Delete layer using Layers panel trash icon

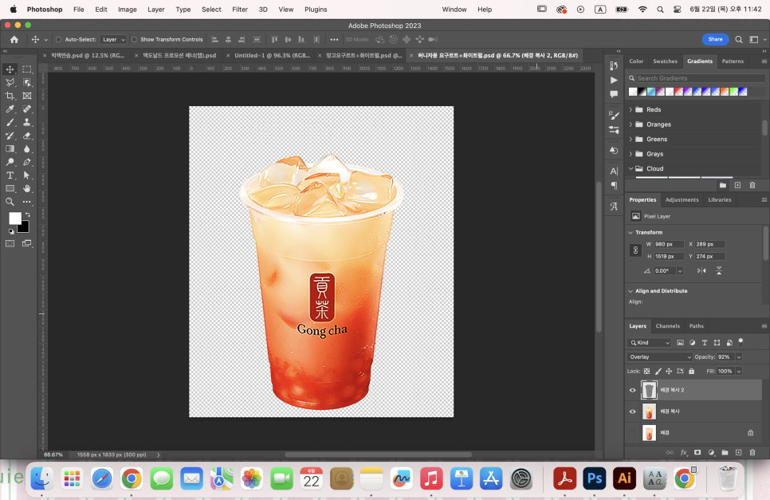coord(752,452)
